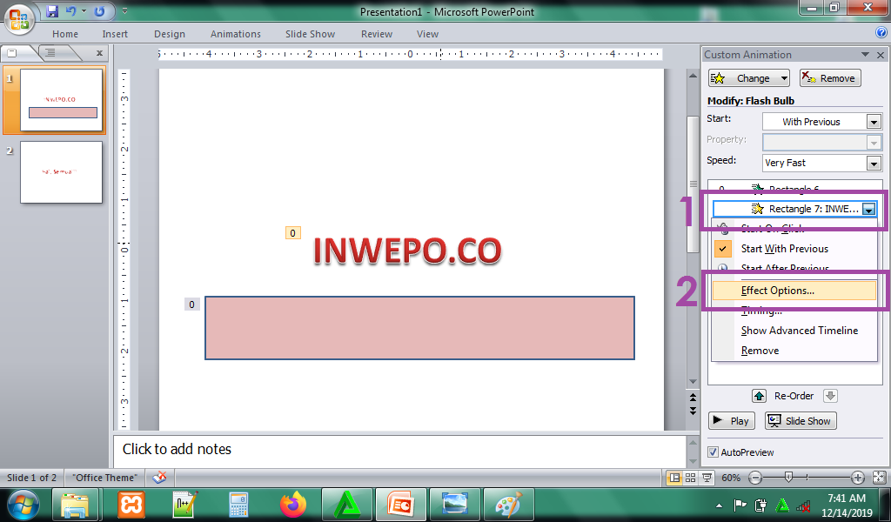Move animation up with Re-Order arrow

[x=759, y=396]
